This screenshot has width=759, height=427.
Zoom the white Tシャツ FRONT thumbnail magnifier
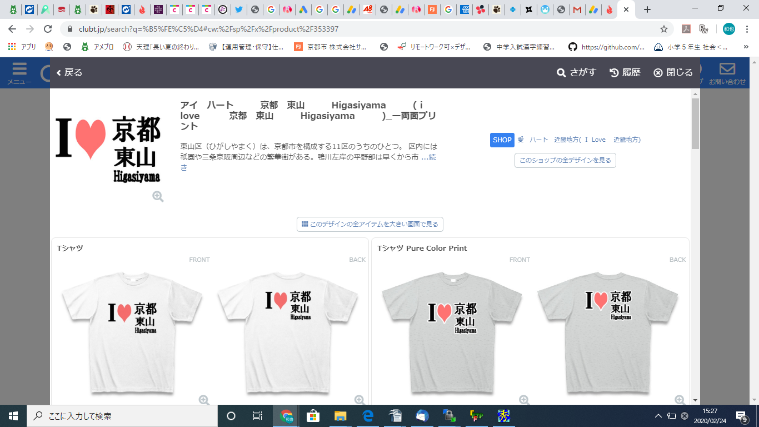[204, 399]
